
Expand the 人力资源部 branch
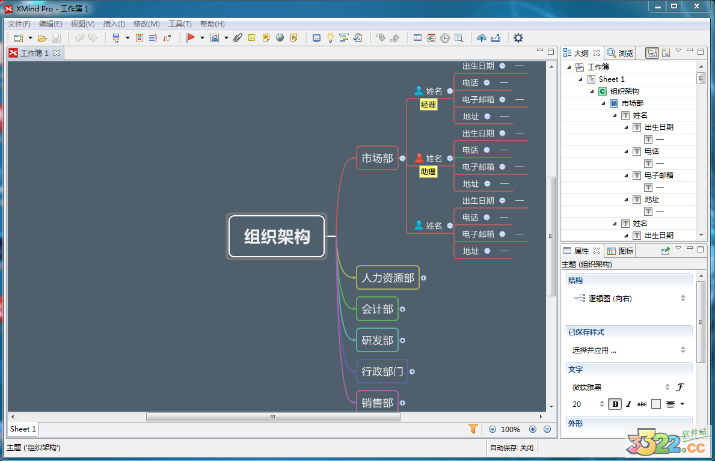click(x=423, y=278)
